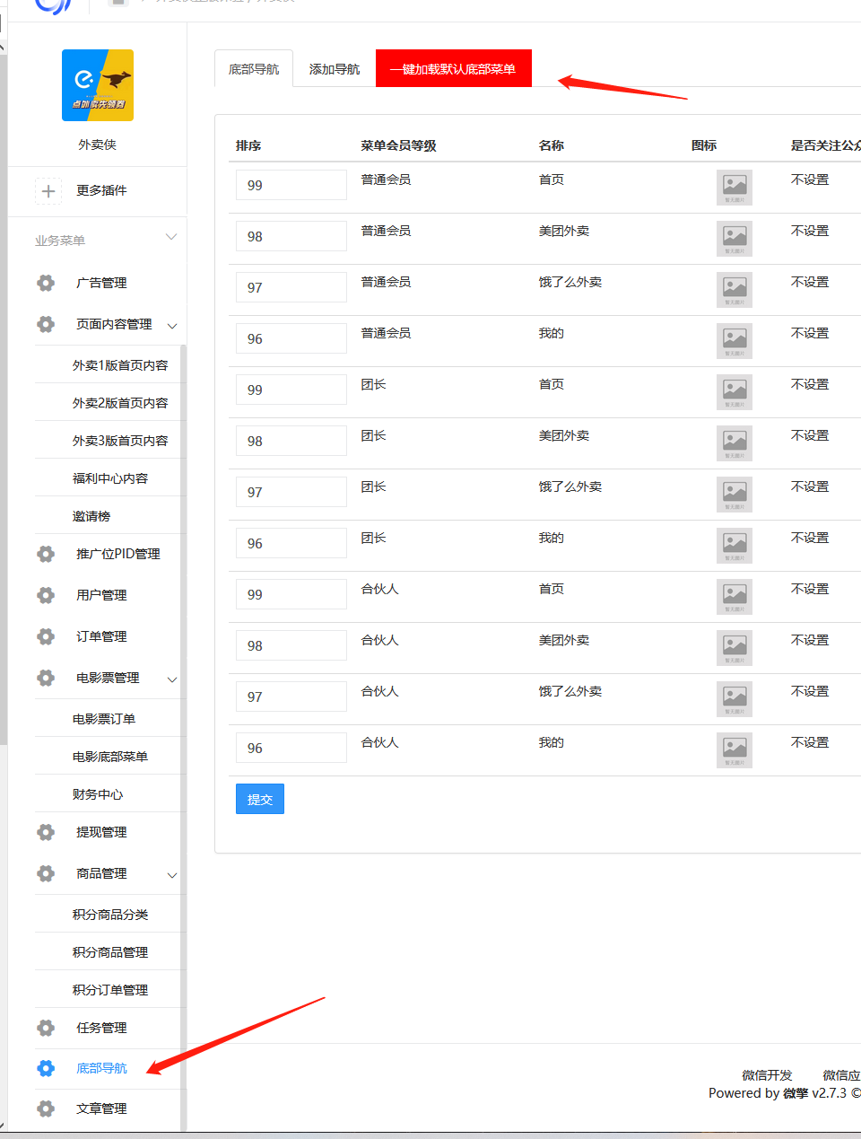The height and width of the screenshot is (1139, 861).
Task: Select the highlighted 底部导航 gear icon
Action: (x=46, y=1068)
